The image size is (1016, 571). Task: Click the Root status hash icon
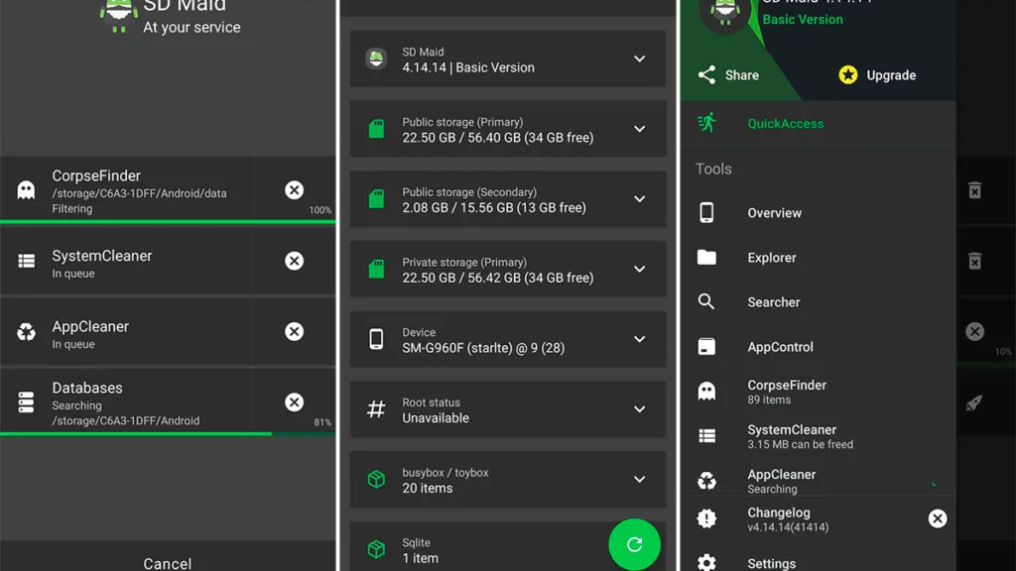pos(376,409)
